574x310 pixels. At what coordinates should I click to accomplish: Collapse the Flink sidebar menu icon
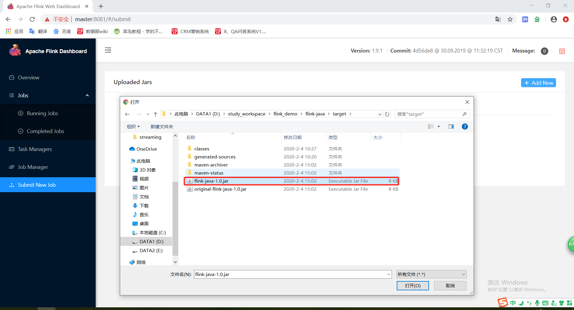coord(108,50)
